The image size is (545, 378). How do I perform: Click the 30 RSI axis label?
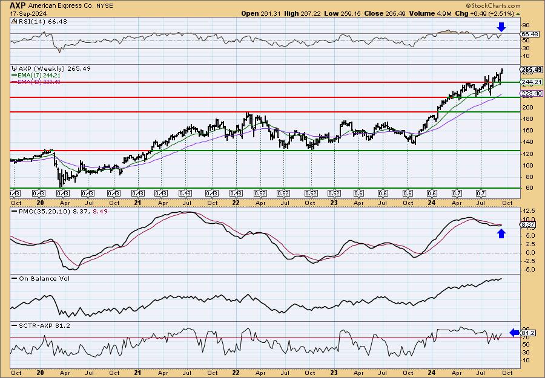(x=526, y=48)
